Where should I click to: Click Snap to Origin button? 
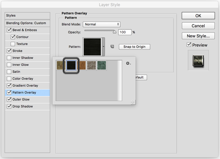(x=134, y=47)
